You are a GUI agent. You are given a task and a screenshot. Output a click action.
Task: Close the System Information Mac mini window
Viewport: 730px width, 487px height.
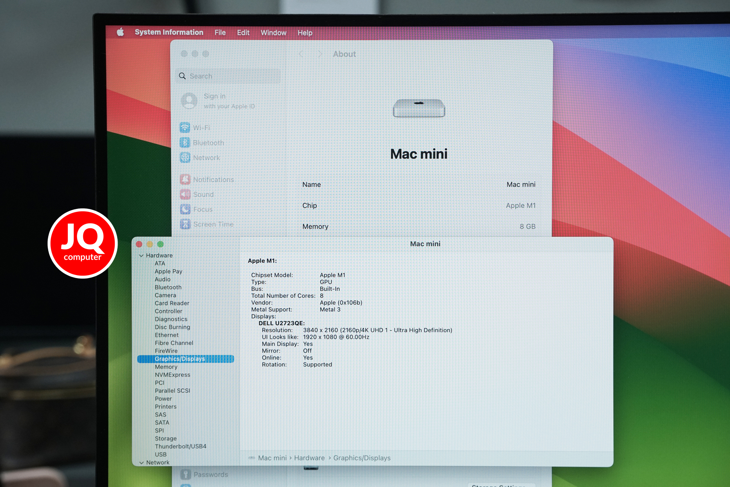139,244
